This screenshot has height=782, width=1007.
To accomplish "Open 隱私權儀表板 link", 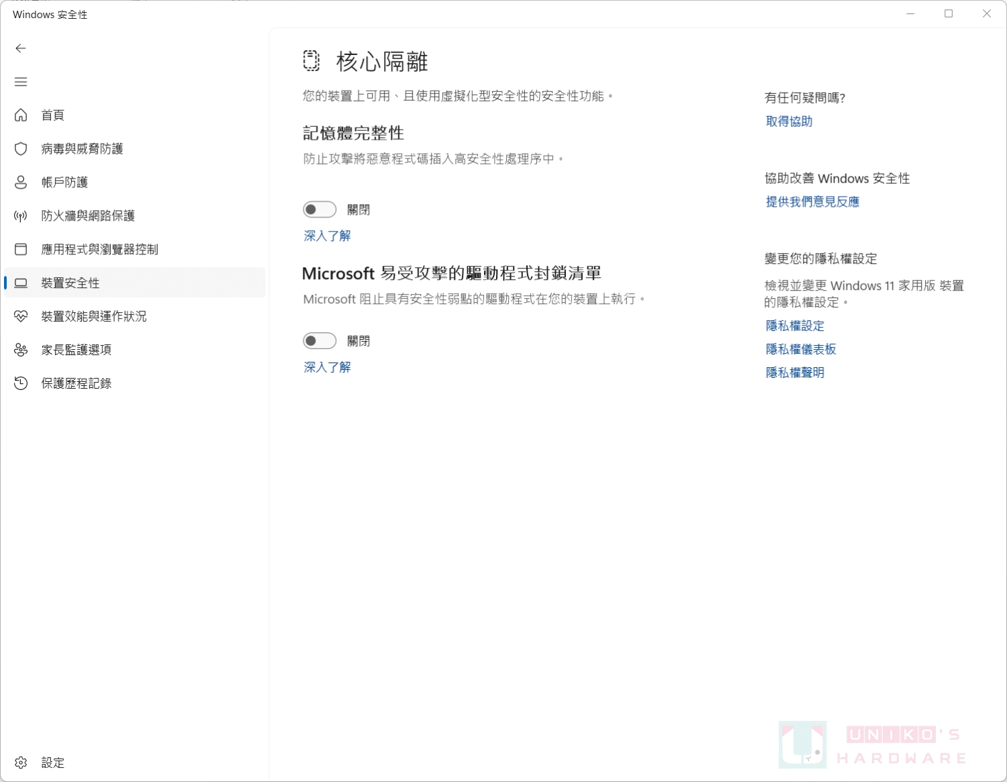I will coord(801,350).
